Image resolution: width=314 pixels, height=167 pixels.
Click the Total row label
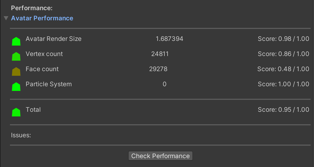33,110
